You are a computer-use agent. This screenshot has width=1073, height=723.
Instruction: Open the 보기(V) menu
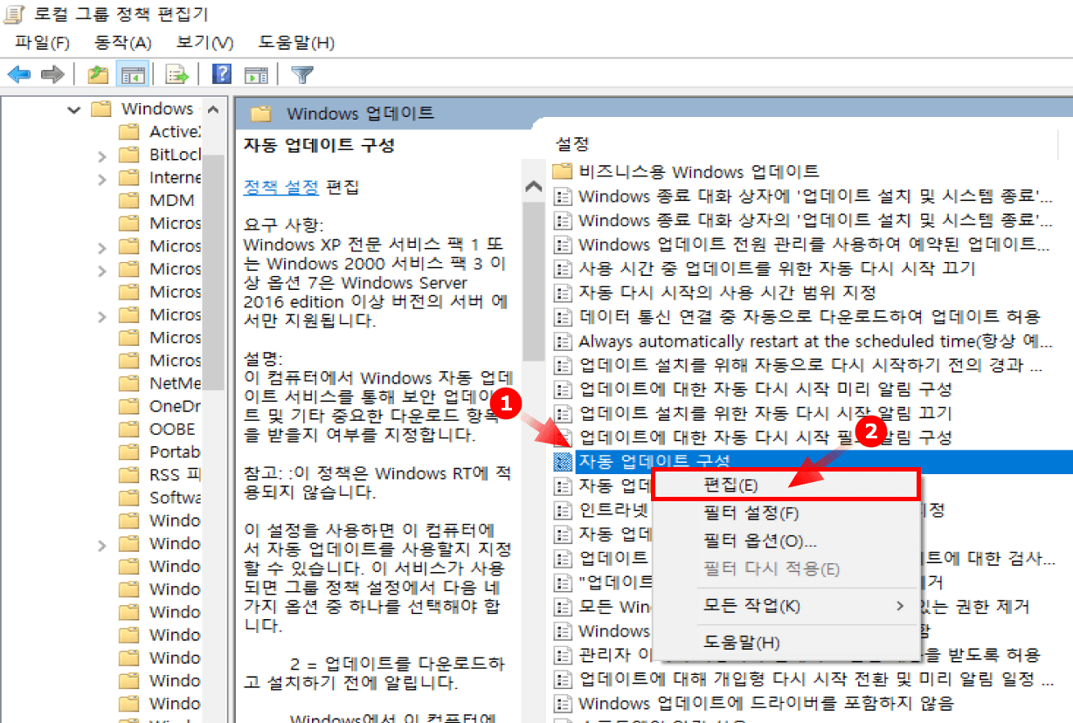click(204, 43)
